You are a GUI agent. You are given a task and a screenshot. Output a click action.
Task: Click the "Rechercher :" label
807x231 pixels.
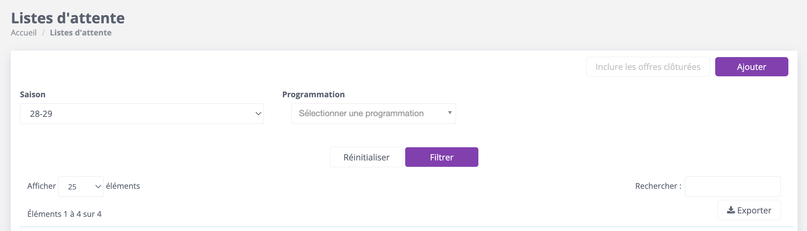[658, 186]
